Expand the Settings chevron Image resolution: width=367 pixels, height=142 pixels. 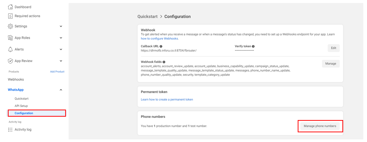point(61,26)
